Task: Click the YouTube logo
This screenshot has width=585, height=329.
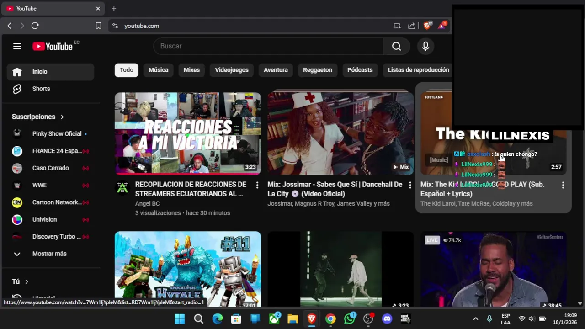Action: pos(53,46)
